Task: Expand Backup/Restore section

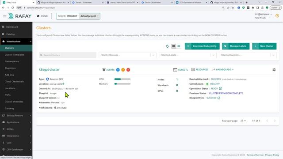Action: pyautogui.click(x=16, y=116)
